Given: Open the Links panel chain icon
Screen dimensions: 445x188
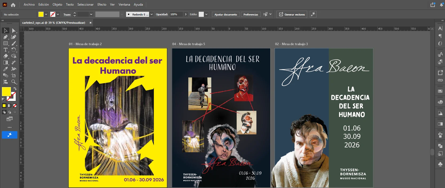Looking at the screenshot, I should pos(440,80).
